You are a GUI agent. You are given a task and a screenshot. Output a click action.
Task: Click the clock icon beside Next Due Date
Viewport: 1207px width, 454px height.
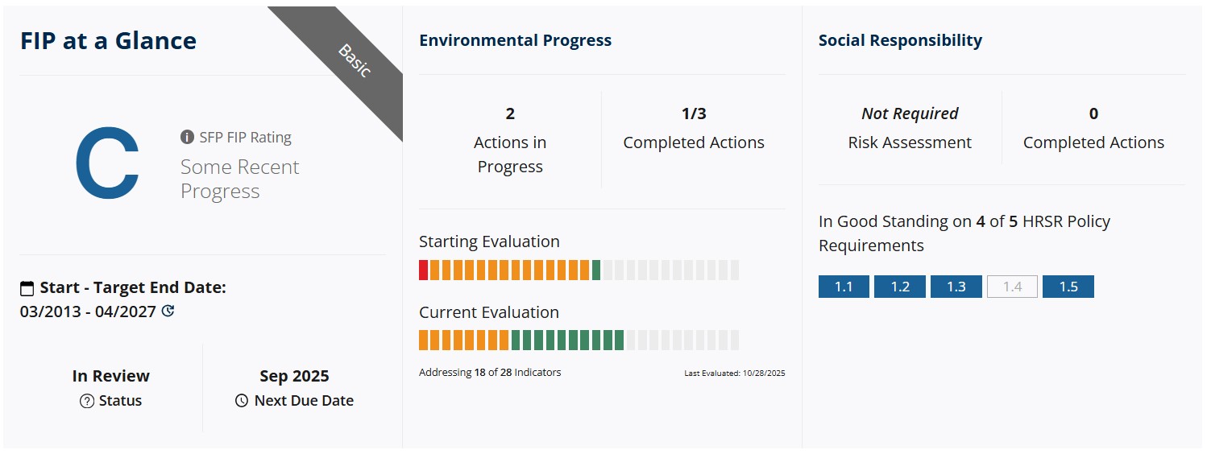point(242,401)
